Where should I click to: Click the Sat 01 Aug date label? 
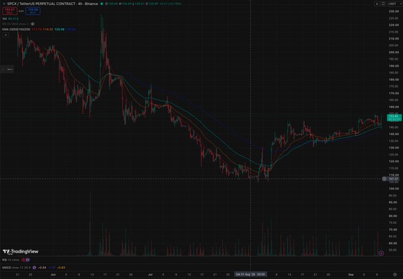250,274
